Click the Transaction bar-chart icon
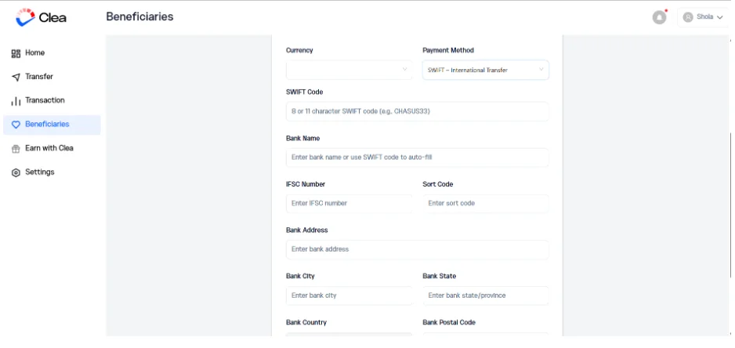This screenshot has width=735, height=348. pyautogui.click(x=16, y=101)
